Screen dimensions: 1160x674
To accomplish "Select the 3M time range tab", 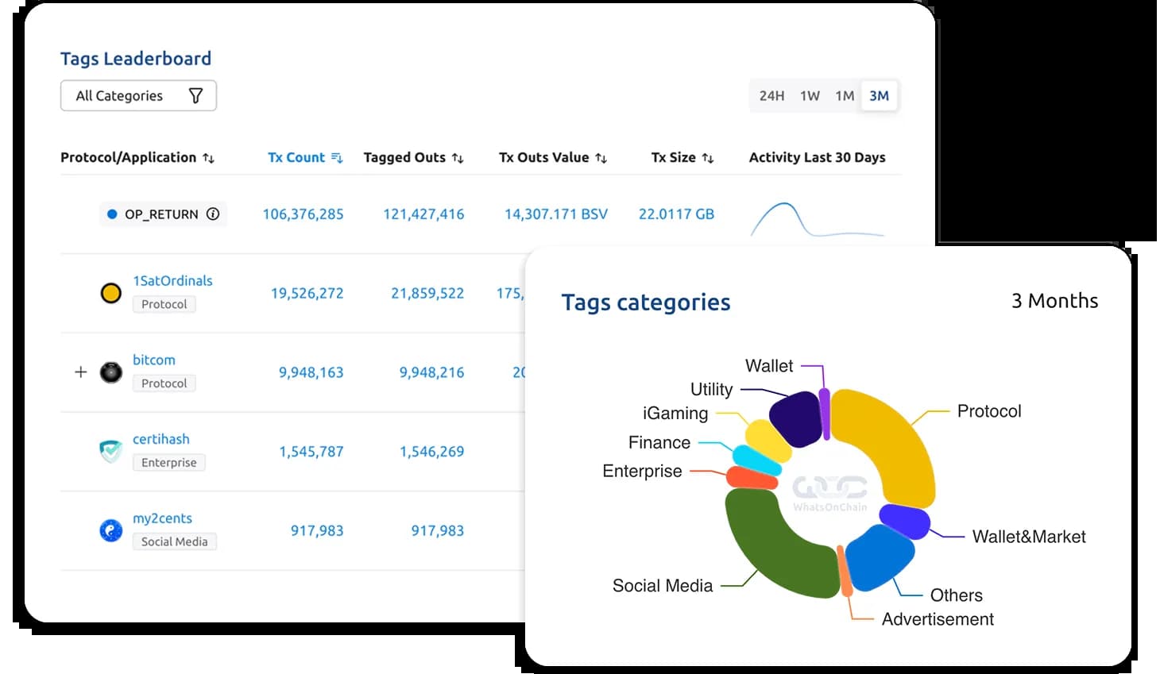I will [x=879, y=95].
